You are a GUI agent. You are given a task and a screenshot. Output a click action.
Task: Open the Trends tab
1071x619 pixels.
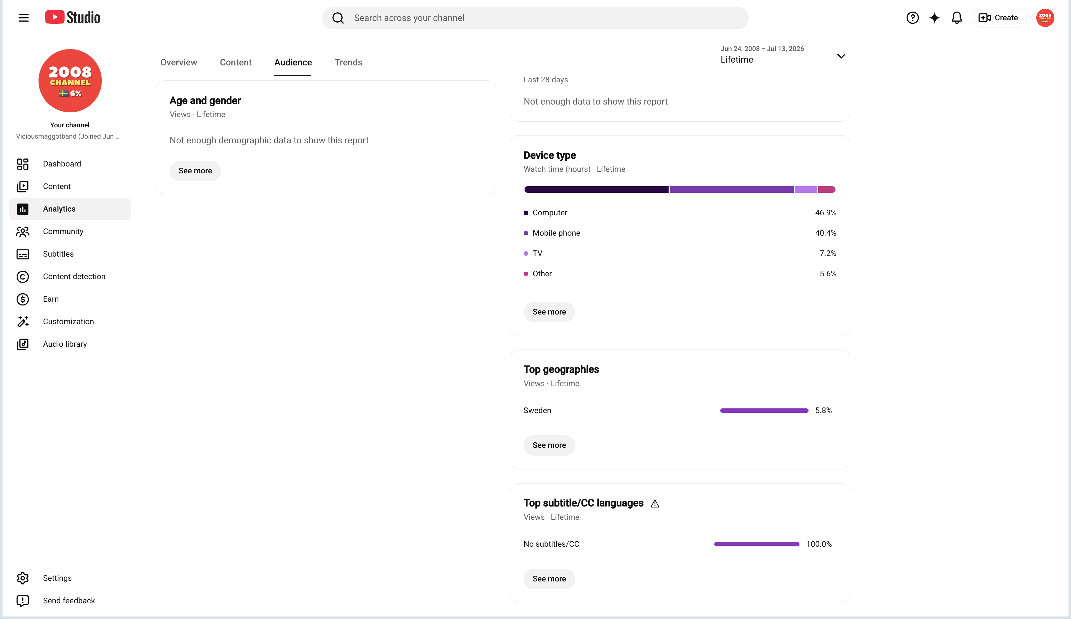[348, 63]
